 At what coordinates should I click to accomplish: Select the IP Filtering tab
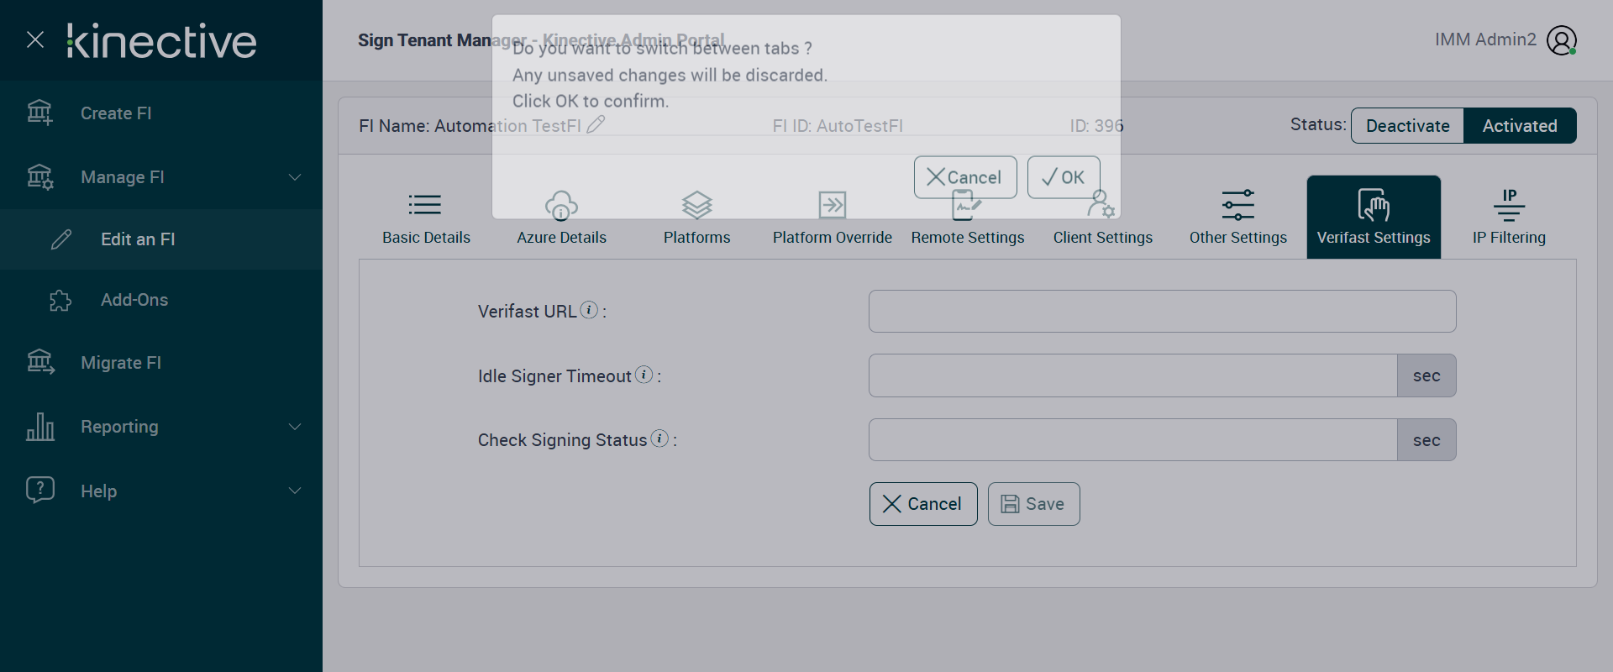(1509, 217)
